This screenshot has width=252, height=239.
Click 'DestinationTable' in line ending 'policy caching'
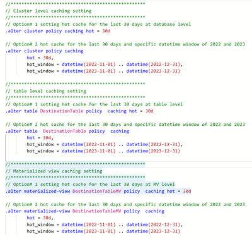click(x=64, y=131)
